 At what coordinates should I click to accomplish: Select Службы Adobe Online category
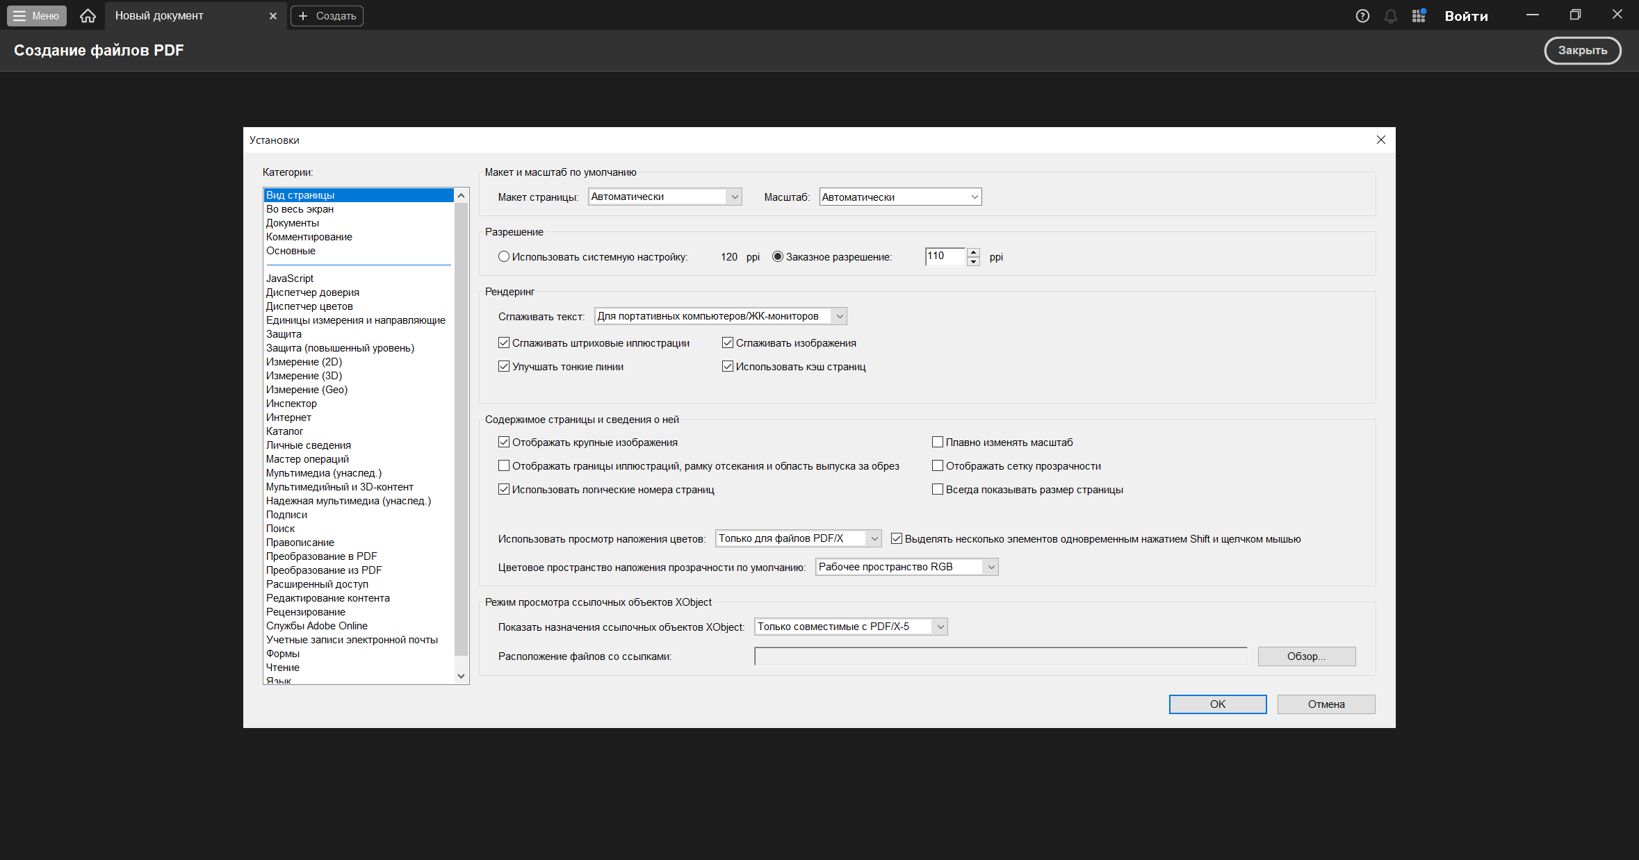(x=359, y=626)
